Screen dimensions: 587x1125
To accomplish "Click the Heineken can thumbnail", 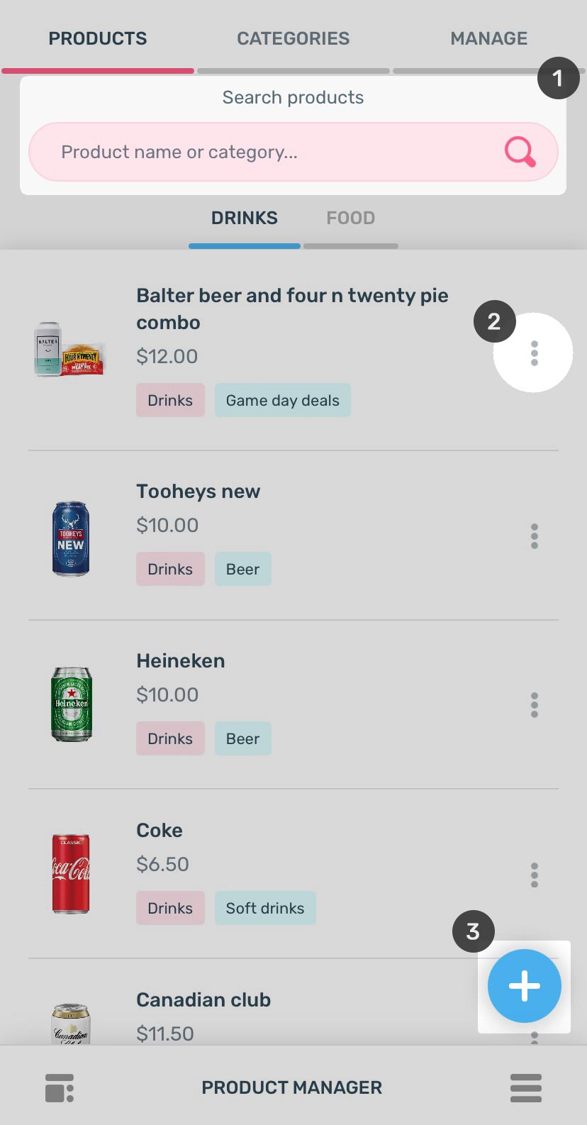I will 72,704.
